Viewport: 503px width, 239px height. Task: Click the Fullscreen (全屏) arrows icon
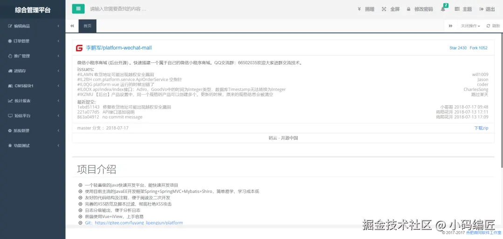(384, 9)
